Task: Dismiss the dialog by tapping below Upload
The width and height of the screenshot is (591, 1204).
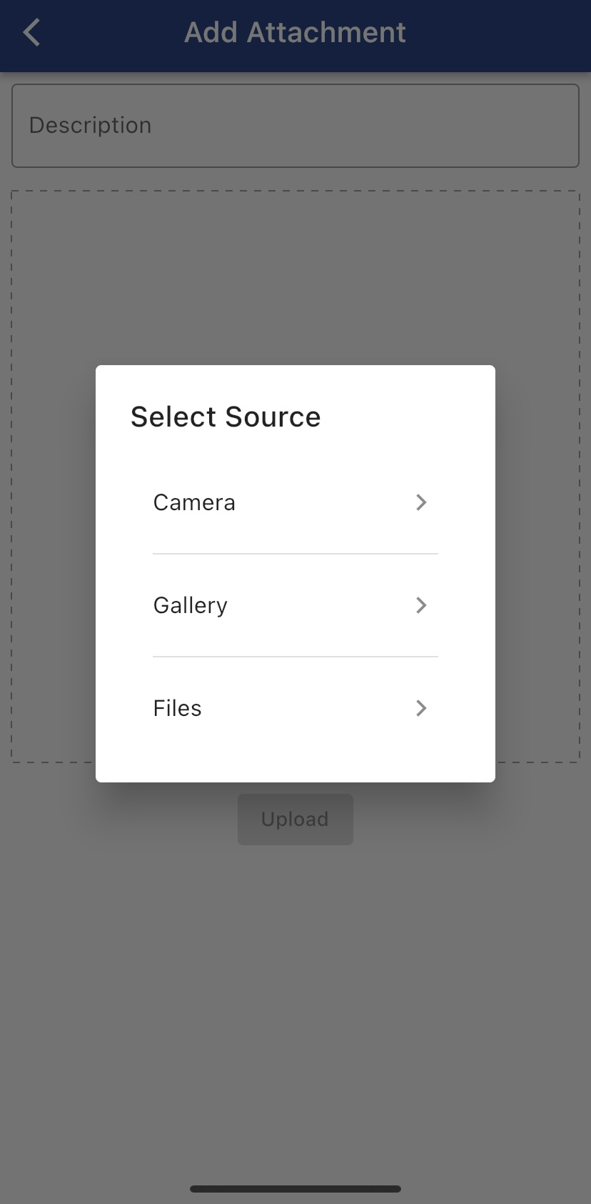Action: pyautogui.click(x=295, y=929)
